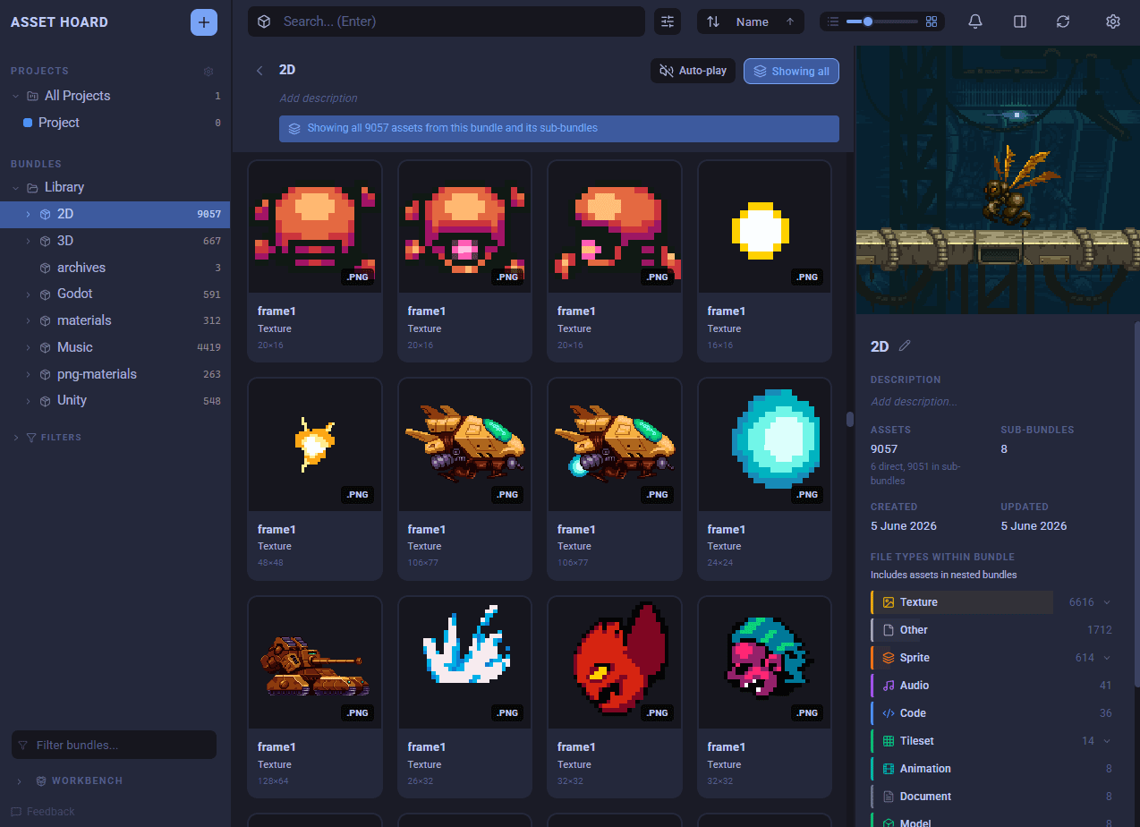The image size is (1140, 827).
Task: Click the Code file type icon
Action: point(889,713)
